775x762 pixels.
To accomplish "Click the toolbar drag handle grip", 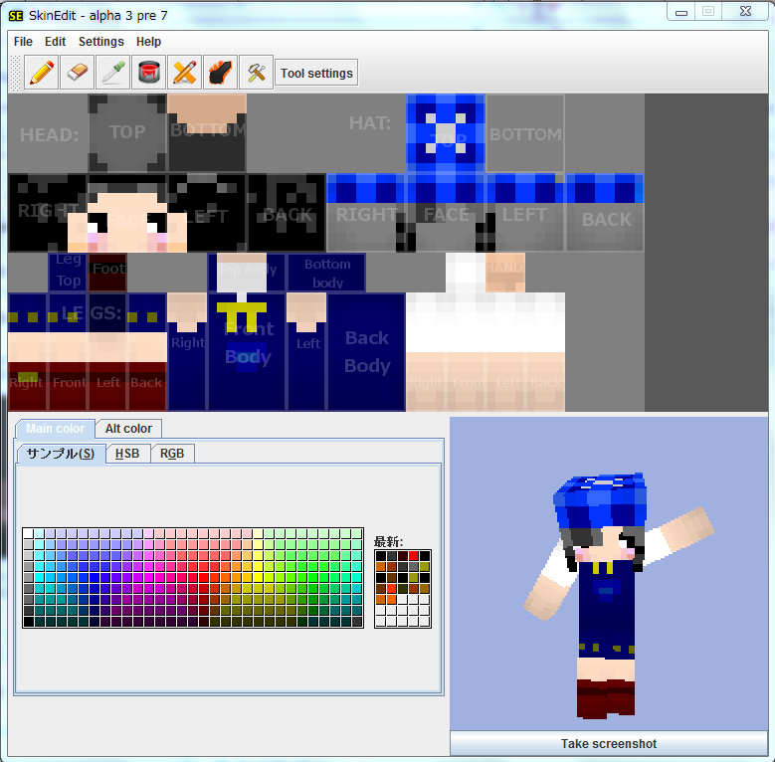I will pyautogui.click(x=16, y=73).
